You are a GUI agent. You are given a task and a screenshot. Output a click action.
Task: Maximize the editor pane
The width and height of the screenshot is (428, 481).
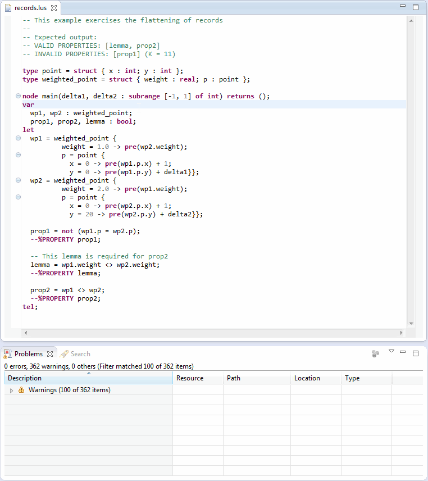pyautogui.click(x=416, y=7)
